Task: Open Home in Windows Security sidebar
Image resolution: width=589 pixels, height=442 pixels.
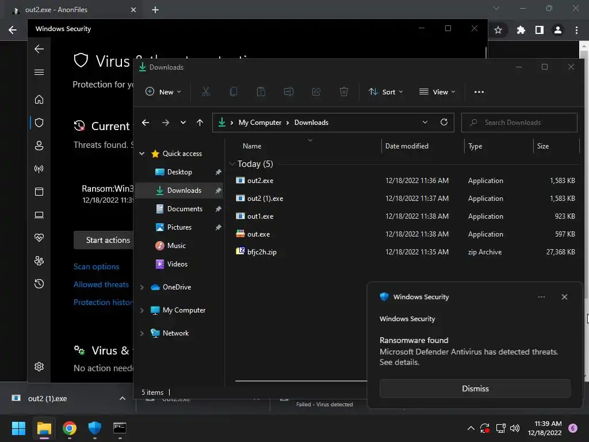Action: point(39,100)
